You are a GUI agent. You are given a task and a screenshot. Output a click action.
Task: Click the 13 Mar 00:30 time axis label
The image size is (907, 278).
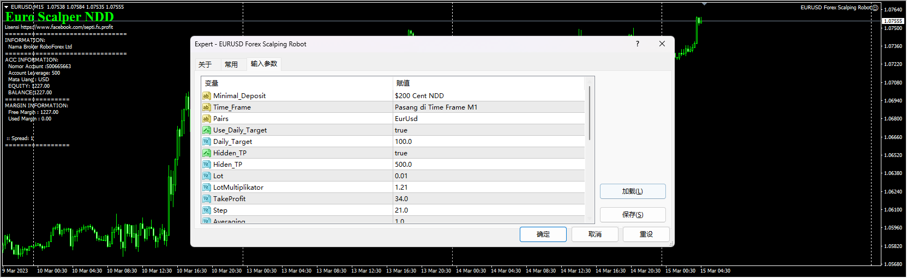click(x=261, y=271)
